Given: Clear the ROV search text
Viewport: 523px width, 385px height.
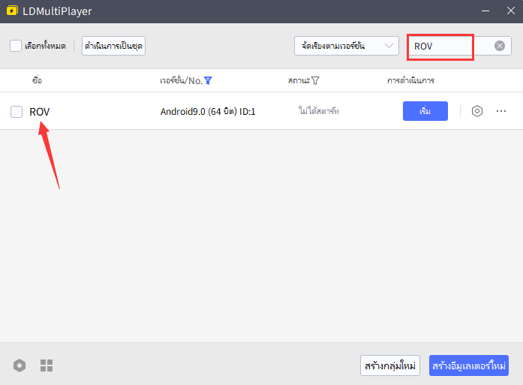Looking at the screenshot, I should click(x=499, y=46).
